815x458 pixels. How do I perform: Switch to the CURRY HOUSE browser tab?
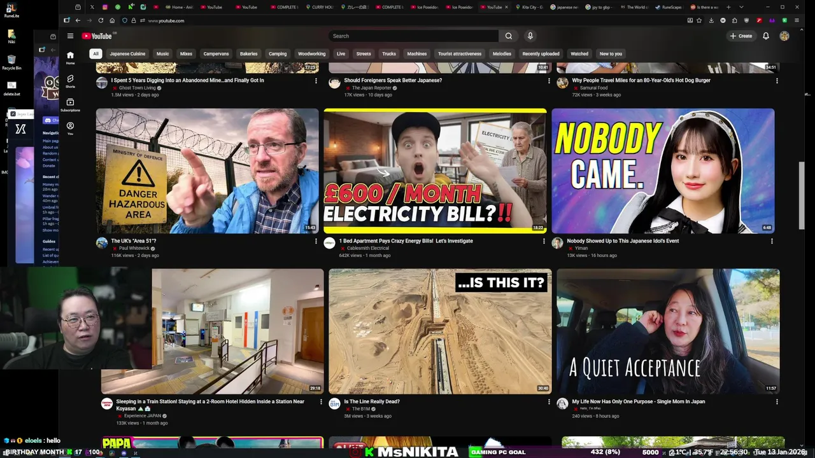(321, 7)
